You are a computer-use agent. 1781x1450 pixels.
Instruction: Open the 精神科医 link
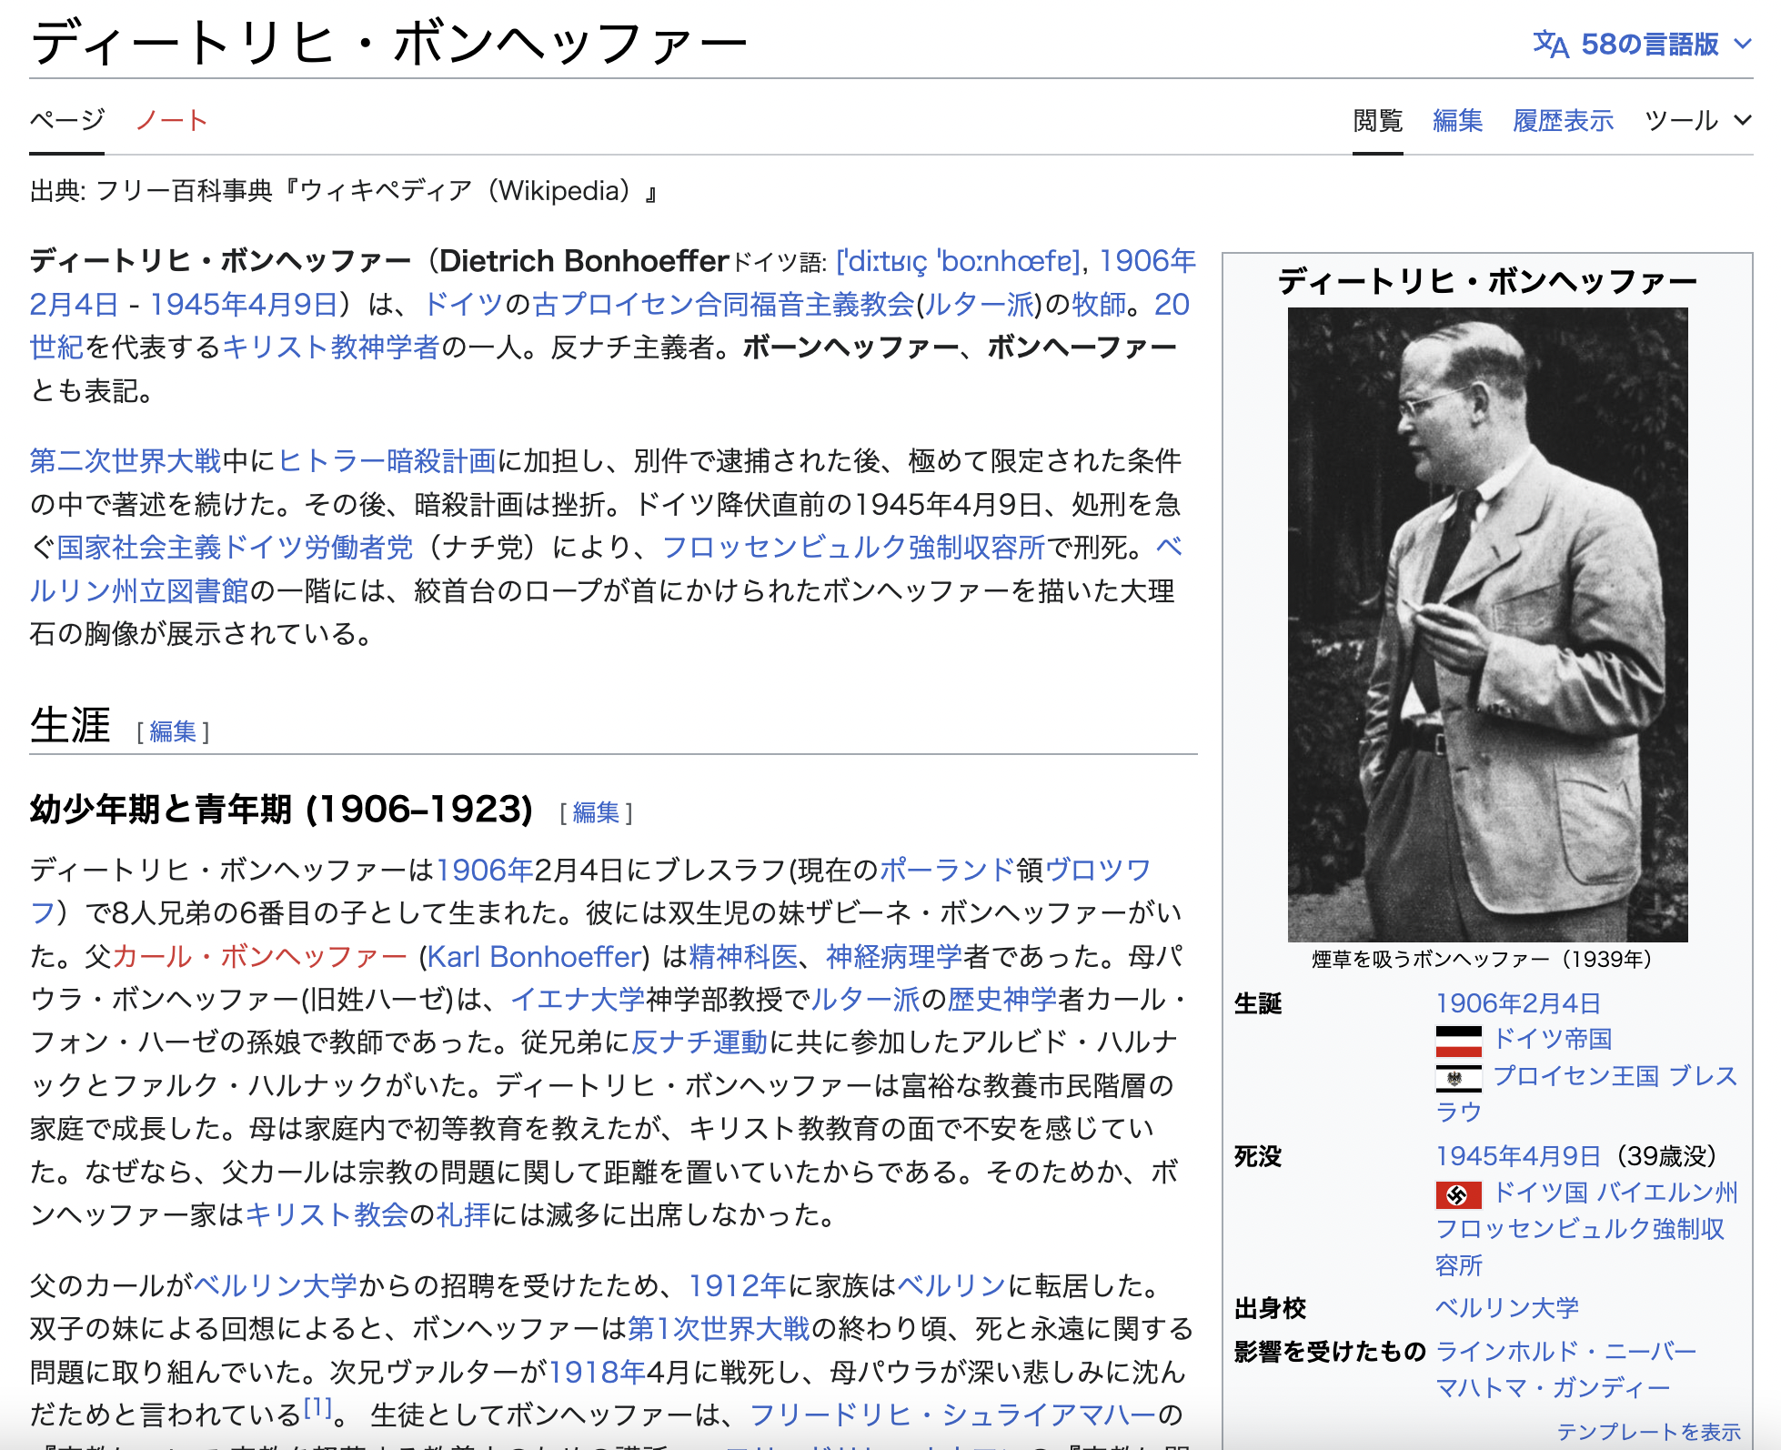click(x=743, y=957)
